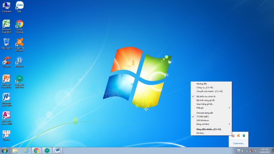Choose 'Chuyển mã nhanh - [CS+F9]'
Viewport: 274px width, 154px height.
211,91
